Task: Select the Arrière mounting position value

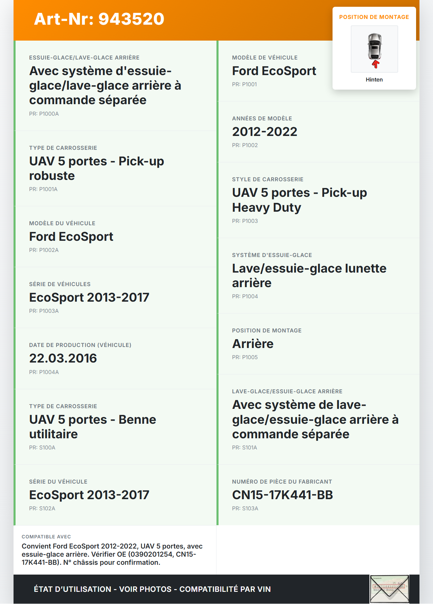Action: (x=253, y=344)
